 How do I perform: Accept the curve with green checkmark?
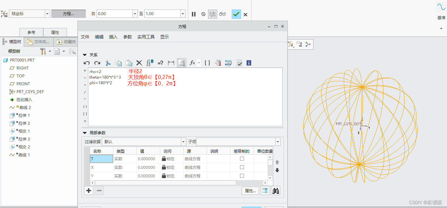pyautogui.click(x=236, y=14)
